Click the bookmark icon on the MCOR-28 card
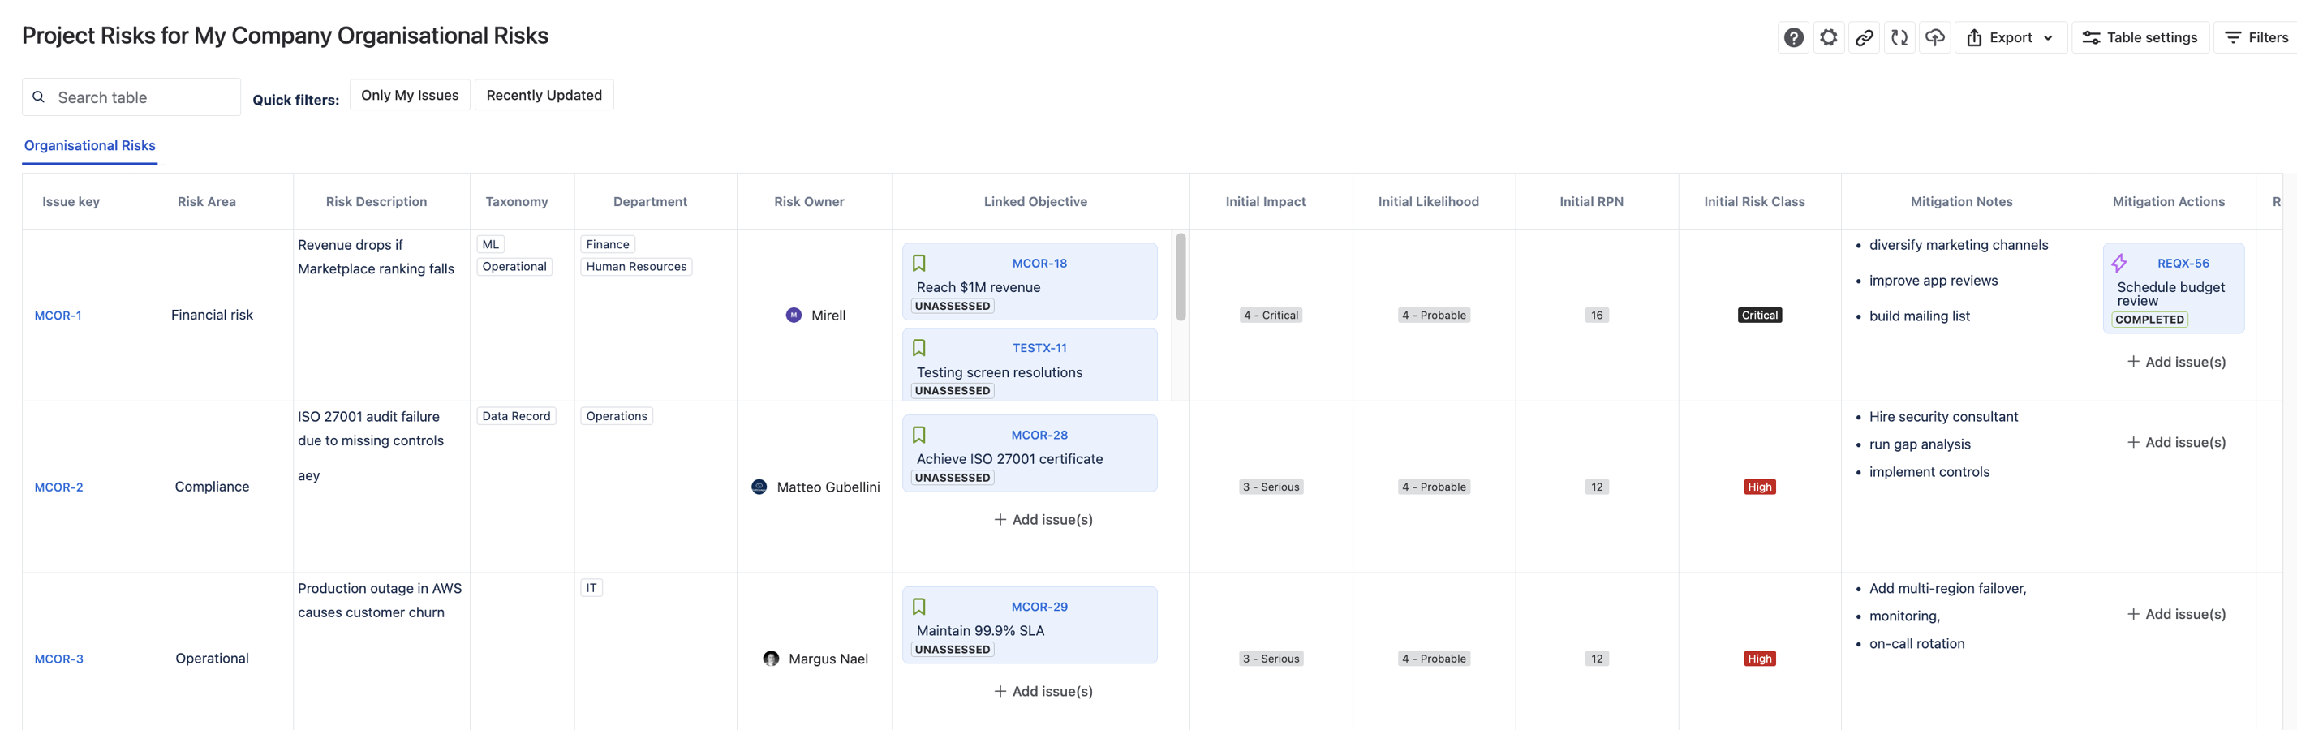The image size is (2297, 730). click(x=919, y=435)
